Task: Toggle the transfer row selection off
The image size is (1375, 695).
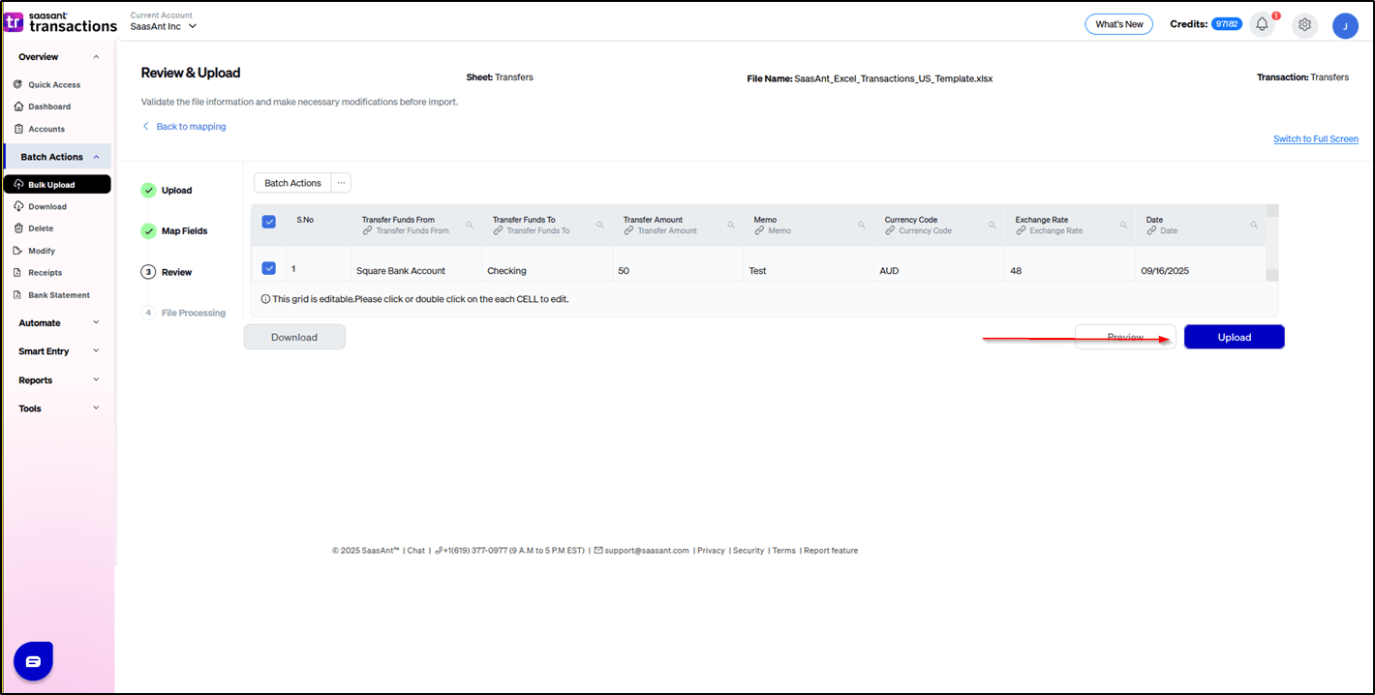Action: point(268,267)
